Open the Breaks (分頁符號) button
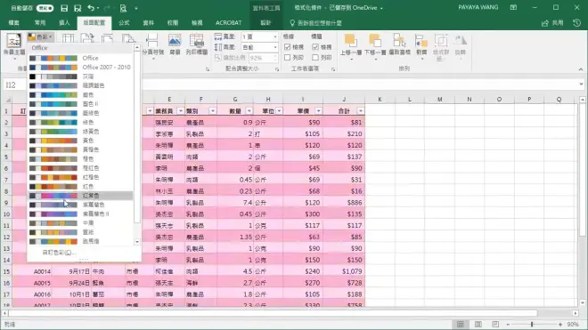Viewport: 588px width, 330px height. click(x=152, y=45)
